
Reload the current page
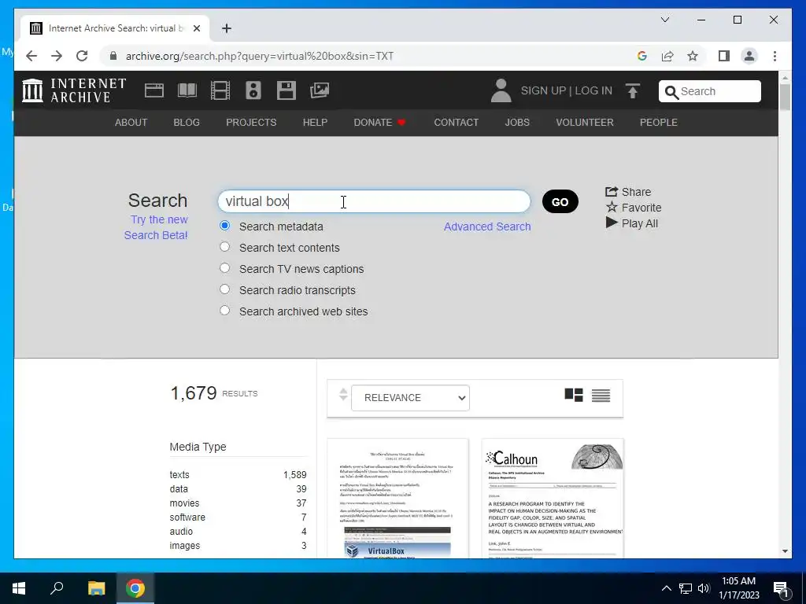click(x=82, y=56)
